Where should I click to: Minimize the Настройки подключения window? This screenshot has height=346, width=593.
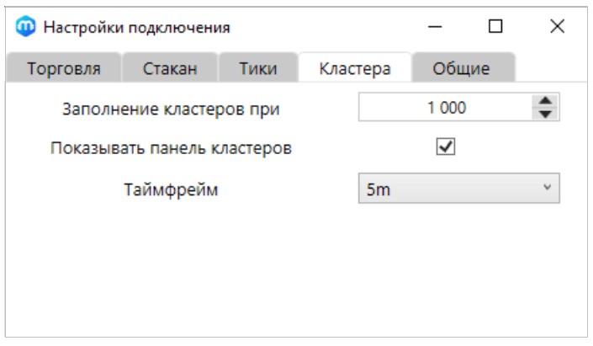click(435, 28)
